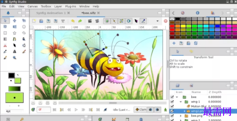
Task: Click the green fill color box
Action: [18, 81]
